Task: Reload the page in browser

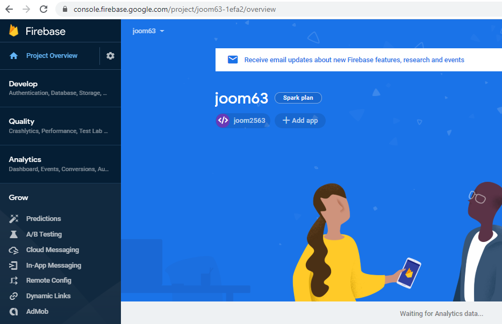Action: tap(44, 9)
